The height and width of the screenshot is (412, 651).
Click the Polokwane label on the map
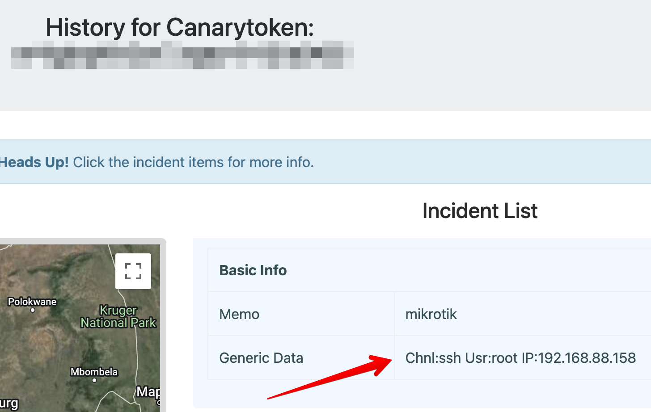[x=32, y=302]
